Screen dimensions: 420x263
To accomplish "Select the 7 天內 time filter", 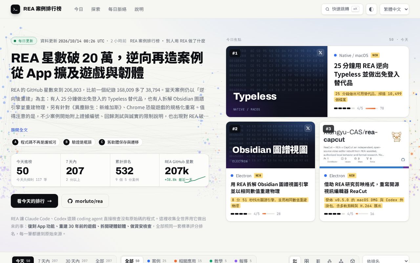I will click(48, 261).
